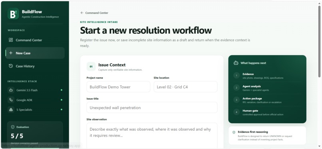Click the Agent analysis step title
The width and height of the screenshot is (322, 149).
[252, 86]
